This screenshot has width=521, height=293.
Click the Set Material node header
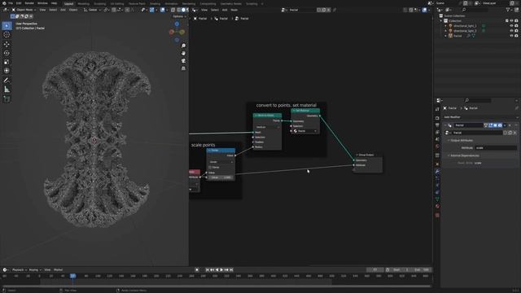pyautogui.click(x=305, y=111)
